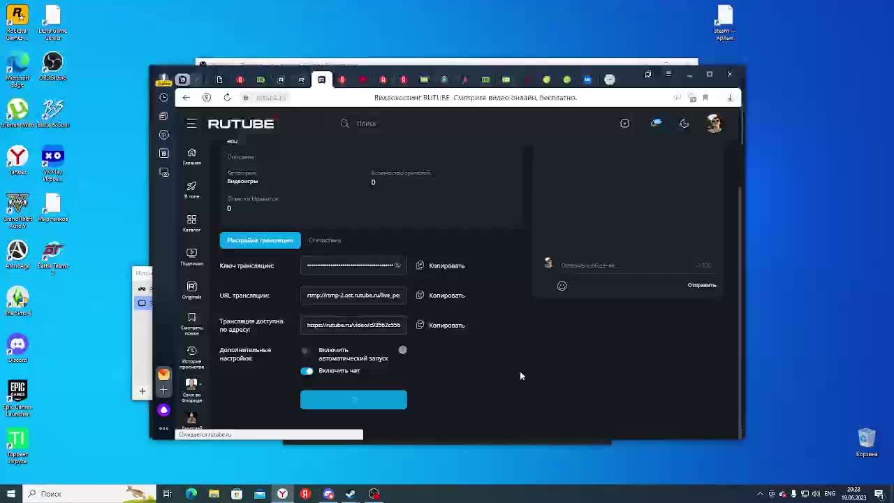
Task: Select the active RUTUBE browser tab
Action: point(321,80)
